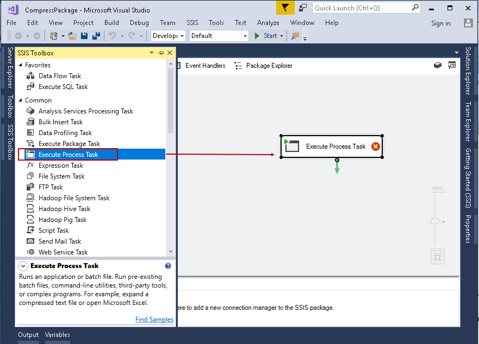Switch to the Package Explorer tab
Image resolution: width=479 pixels, height=344 pixels.
(x=263, y=66)
